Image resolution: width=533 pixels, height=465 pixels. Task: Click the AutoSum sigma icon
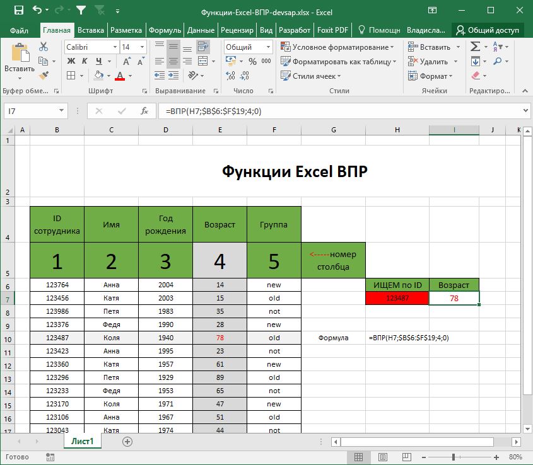click(475, 47)
